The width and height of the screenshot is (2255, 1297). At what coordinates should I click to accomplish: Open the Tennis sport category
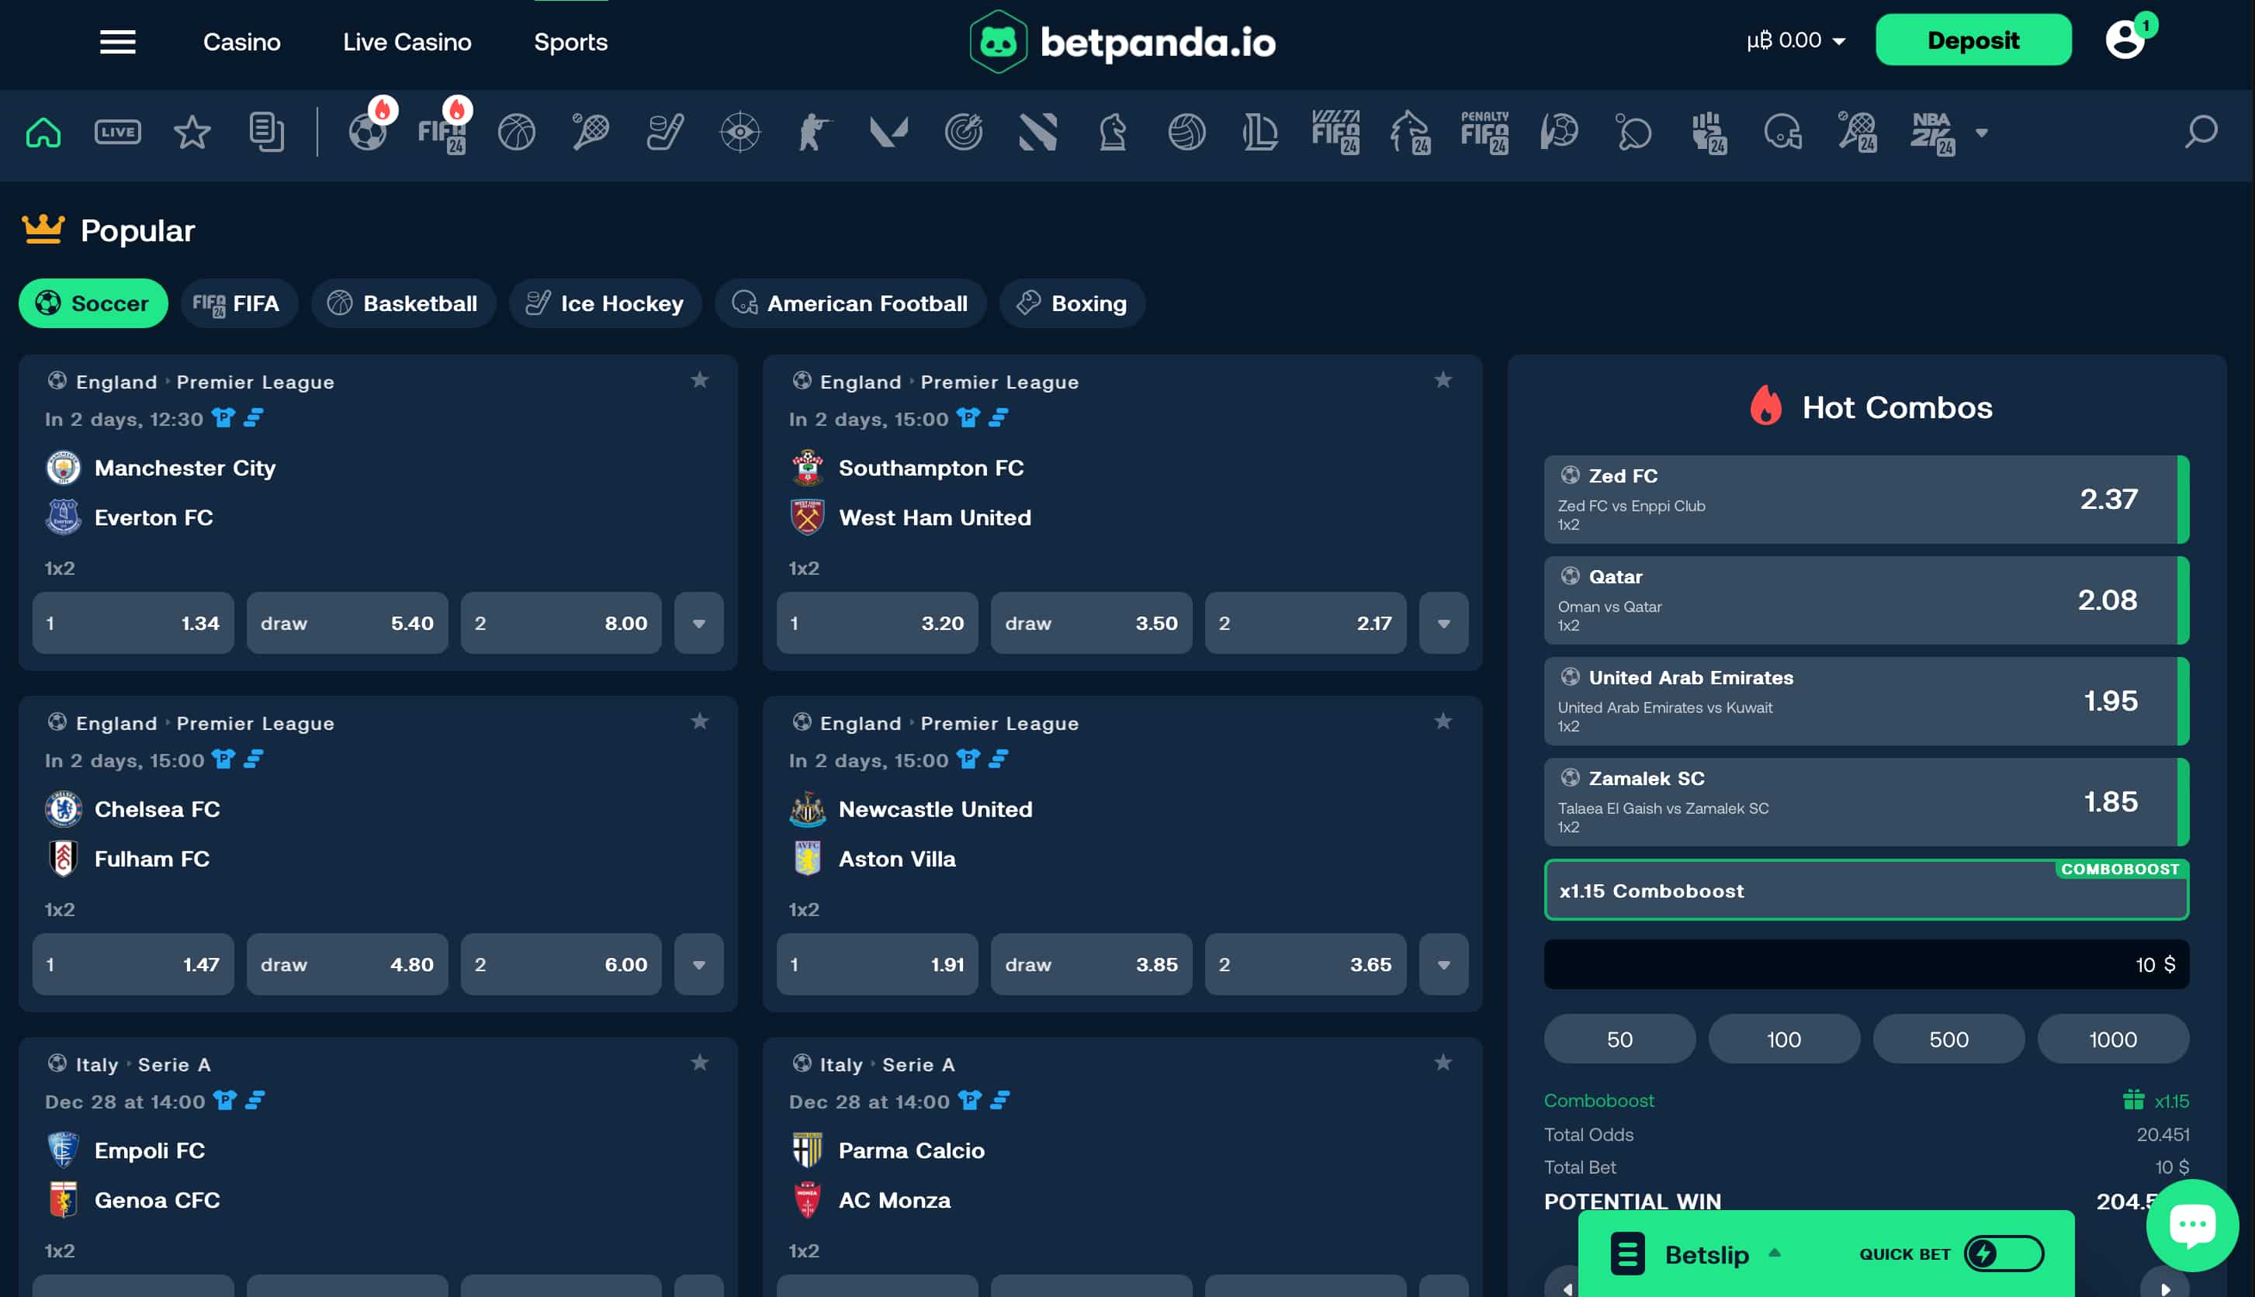tap(590, 132)
